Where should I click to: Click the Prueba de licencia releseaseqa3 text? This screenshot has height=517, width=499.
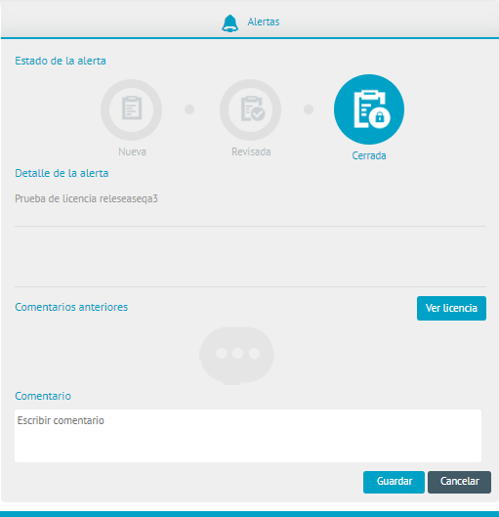[x=86, y=198]
